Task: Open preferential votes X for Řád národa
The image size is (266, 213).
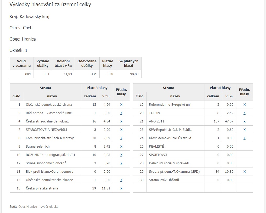Action: [x=121, y=113]
